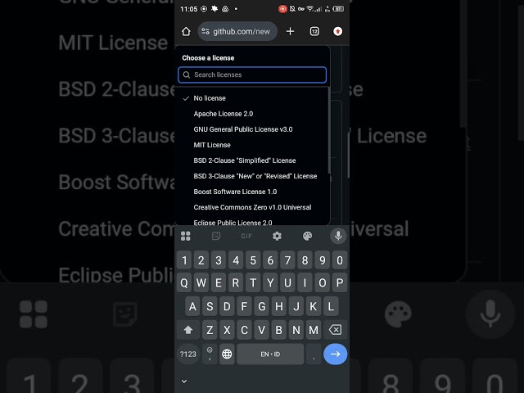
Task: Tap the shift key arrow
Action: click(188, 330)
